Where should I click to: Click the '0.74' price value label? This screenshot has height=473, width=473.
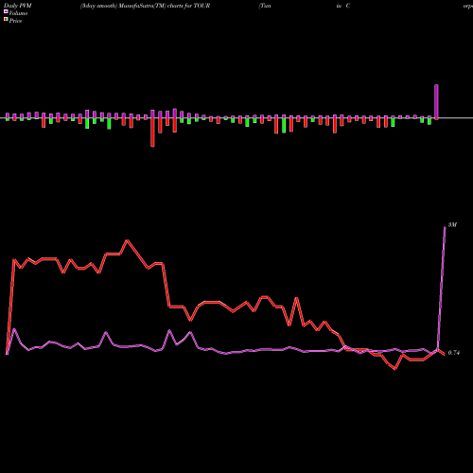[454, 353]
